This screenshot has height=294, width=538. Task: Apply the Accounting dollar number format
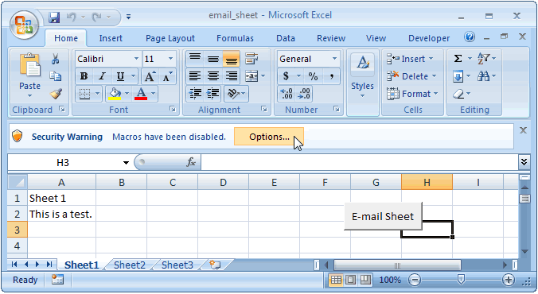[x=286, y=76]
